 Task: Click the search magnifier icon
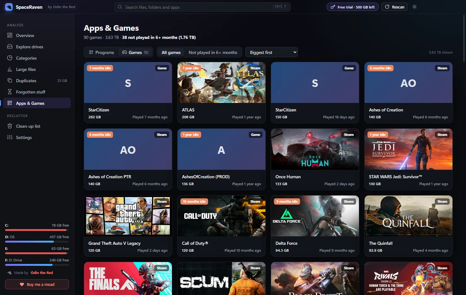point(120,7)
